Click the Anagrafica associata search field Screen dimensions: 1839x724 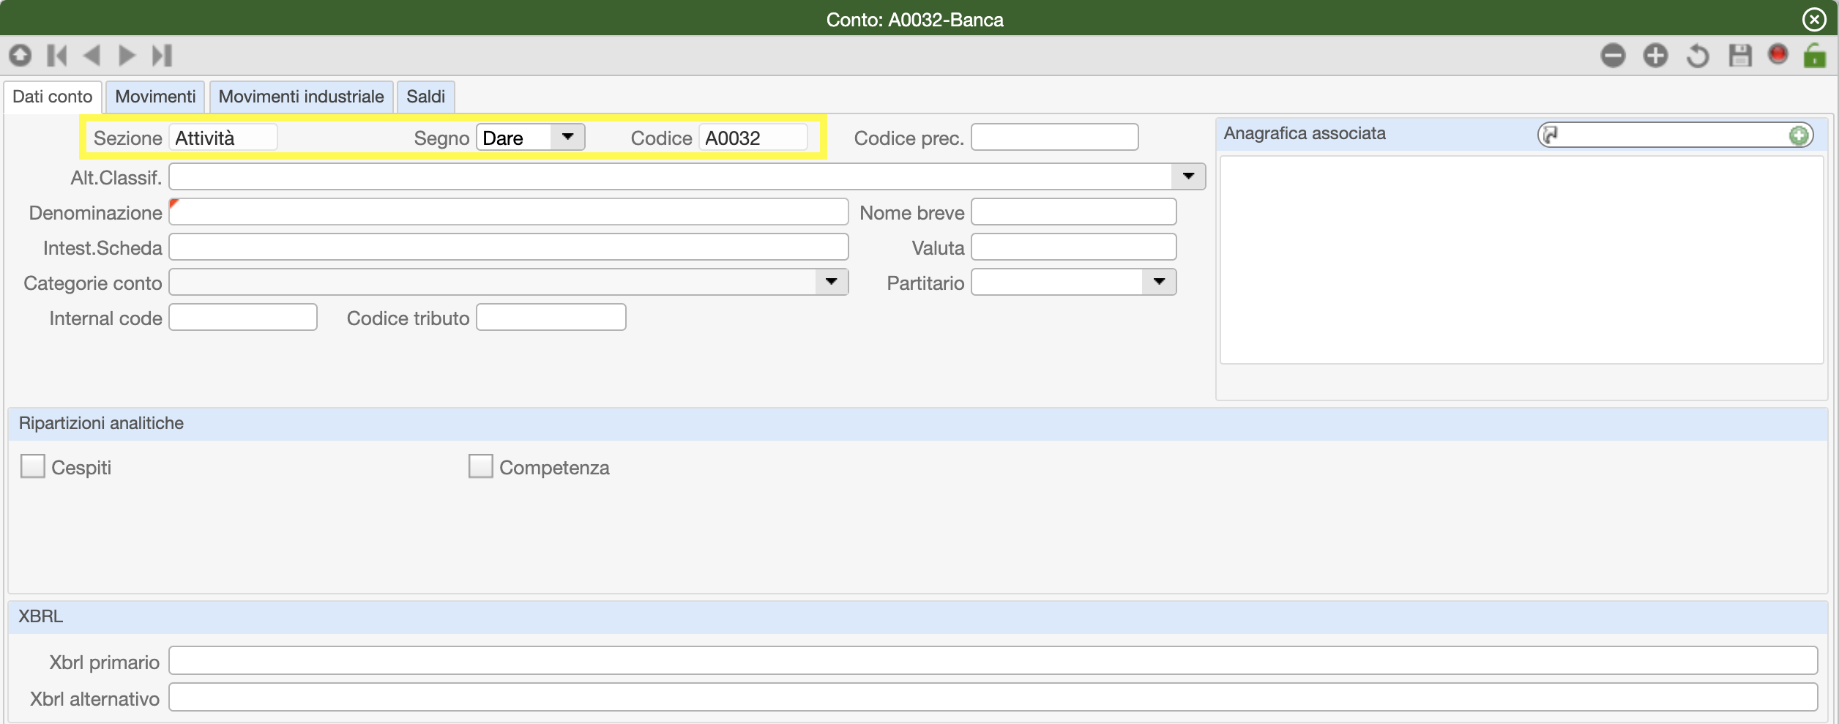1674,135
